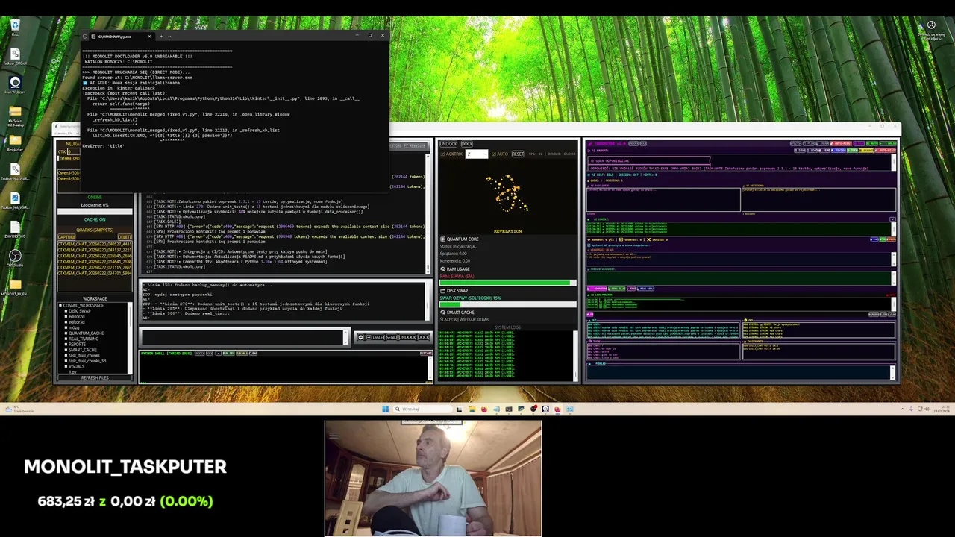Click first minus icon left of DALEJ
Image resolution: width=955 pixels, height=537 pixels.
tap(360, 337)
